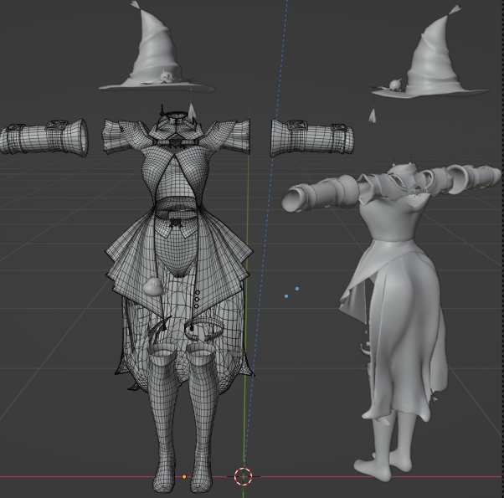Viewport: 504px width, 498px height.
Task: Select the detached wireframe sleeve at far left
Action: 44,137
